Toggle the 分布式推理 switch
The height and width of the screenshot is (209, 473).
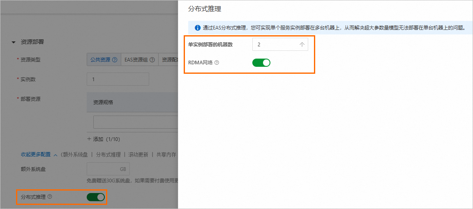click(x=96, y=197)
